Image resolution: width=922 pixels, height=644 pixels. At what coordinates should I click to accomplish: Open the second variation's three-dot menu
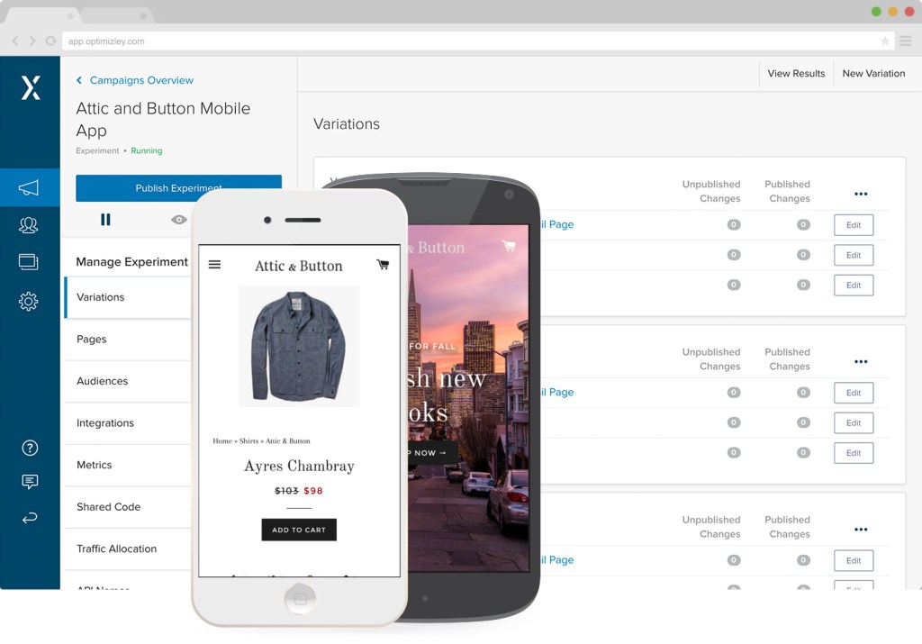pos(861,361)
